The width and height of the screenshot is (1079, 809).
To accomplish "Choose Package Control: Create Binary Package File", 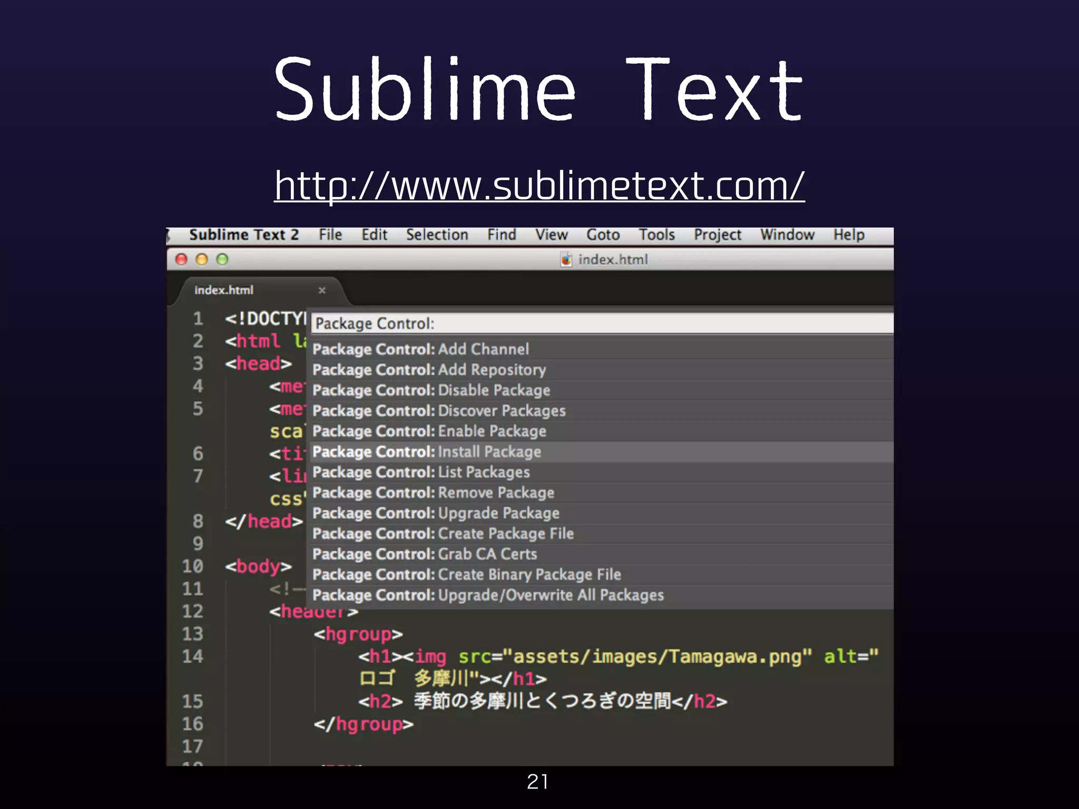I will [x=602, y=575].
